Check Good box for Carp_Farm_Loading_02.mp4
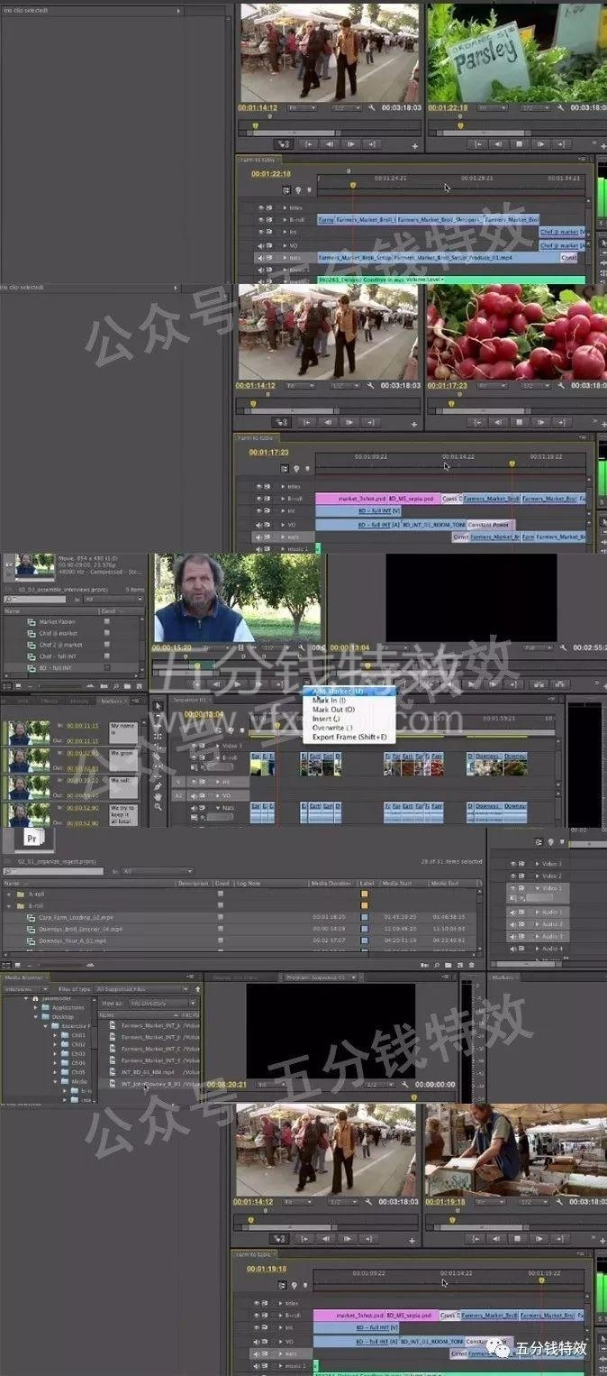 220,917
